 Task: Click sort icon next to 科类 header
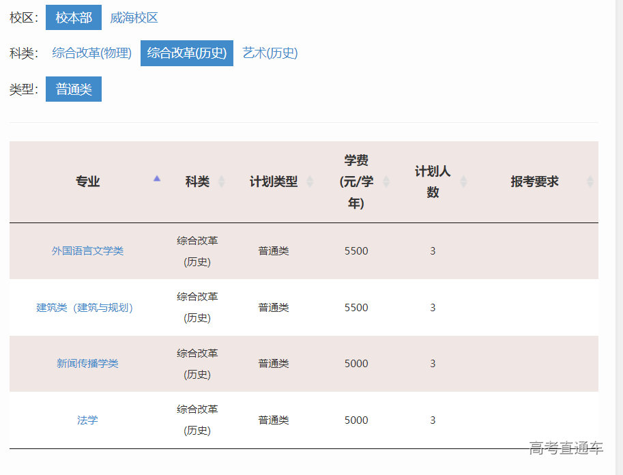click(x=221, y=182)
